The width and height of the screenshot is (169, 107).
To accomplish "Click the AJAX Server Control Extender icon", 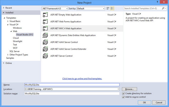I will point(45,49).
